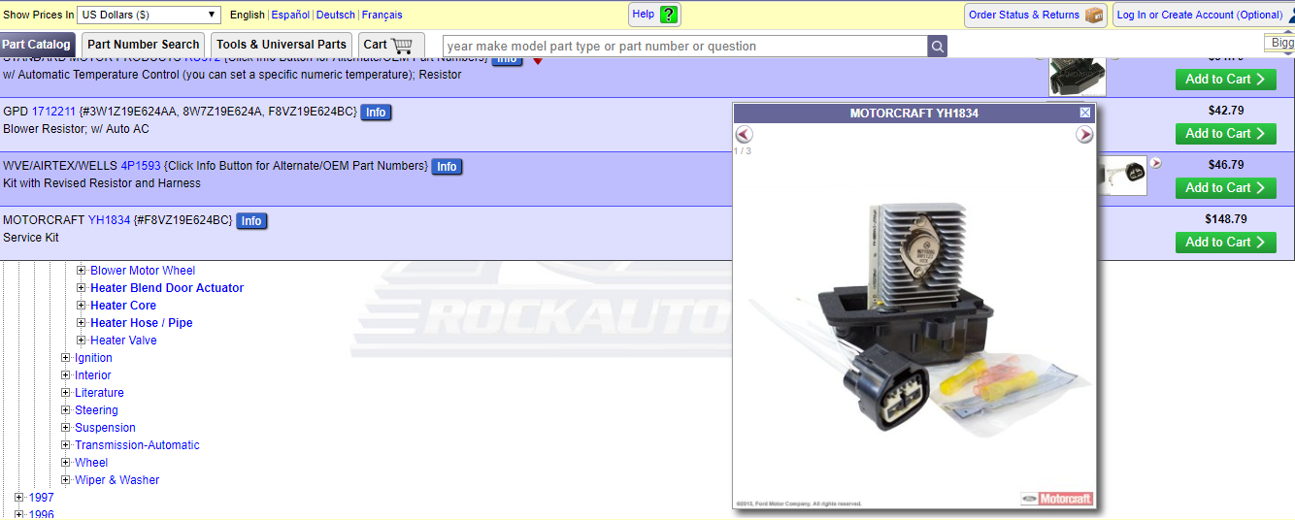Expand the Suspension category
Viewport: 1295px width, 520px height.
pyautogui.click(x=66, y=428)
